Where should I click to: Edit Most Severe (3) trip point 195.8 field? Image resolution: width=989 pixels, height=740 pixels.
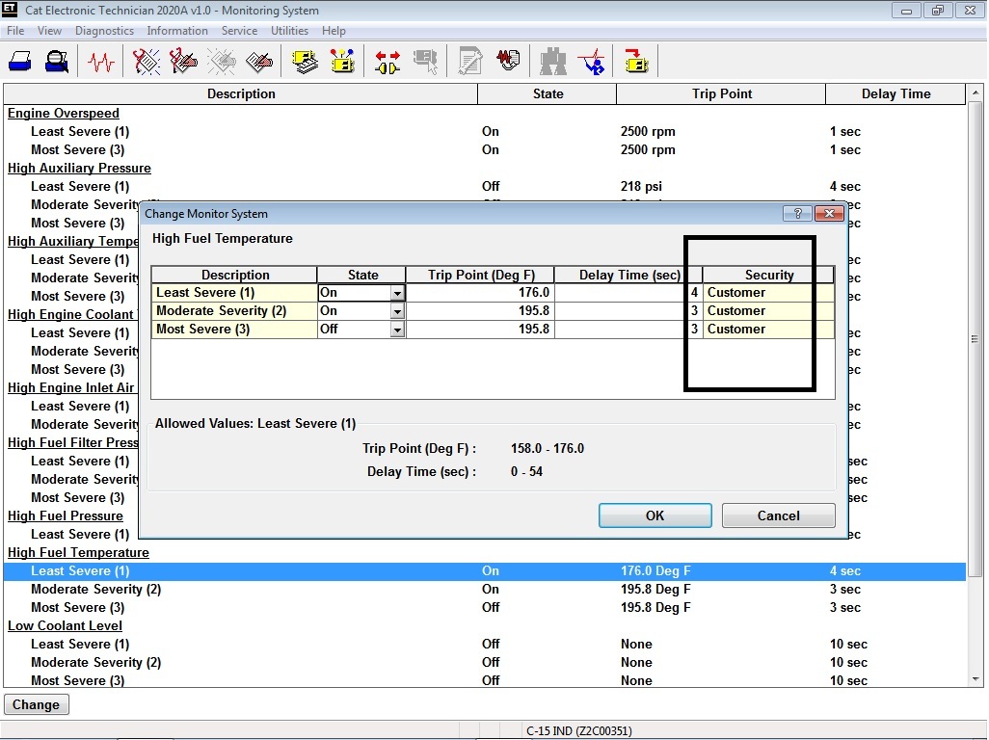tap(480, 329)
